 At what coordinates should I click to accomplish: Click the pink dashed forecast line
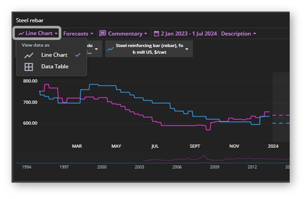click(x=281, y=115)
